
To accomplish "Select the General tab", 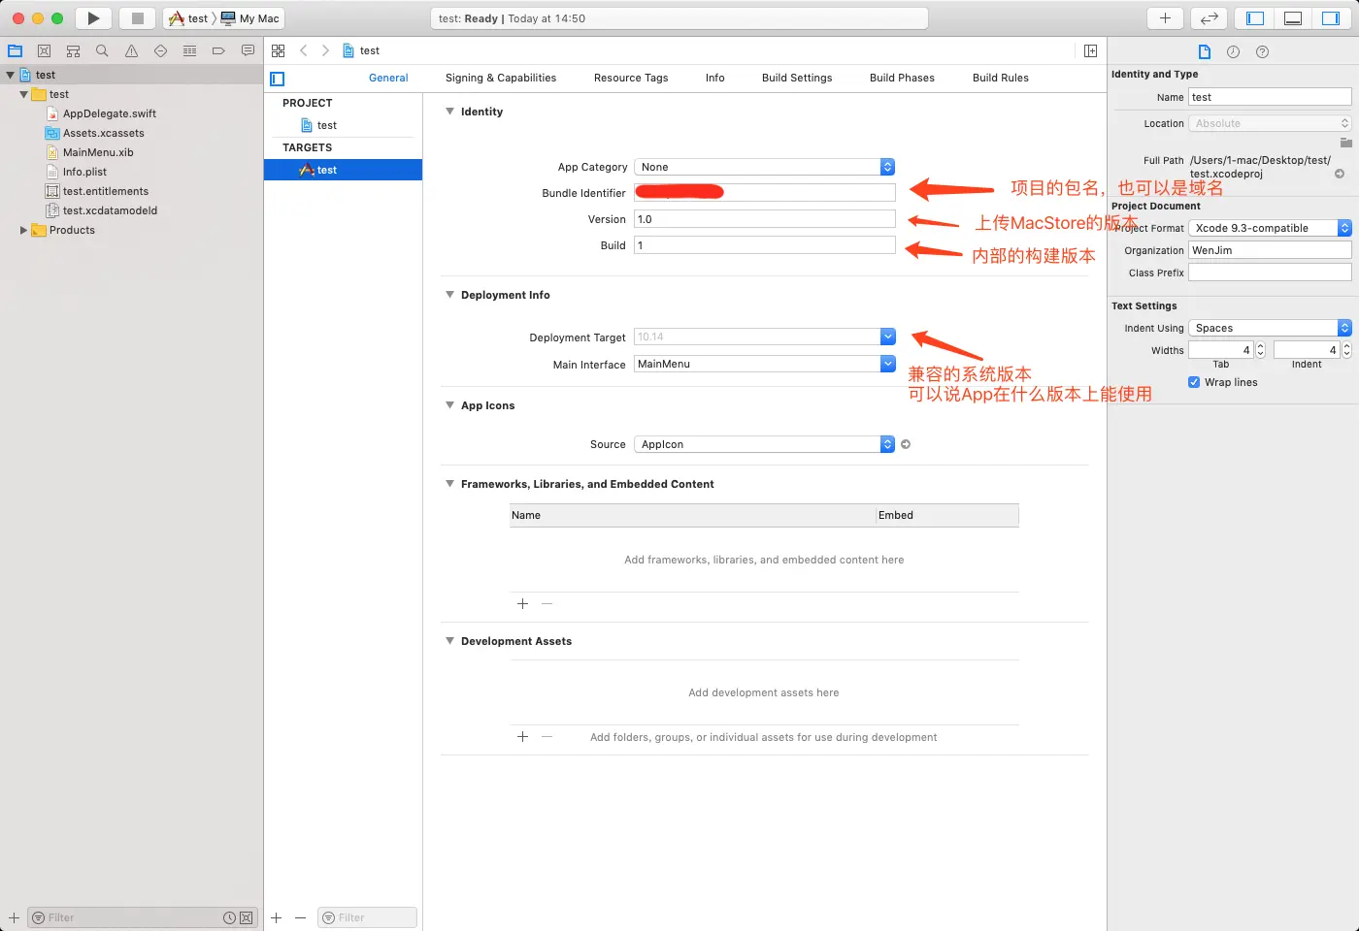I will coord(388,78).
